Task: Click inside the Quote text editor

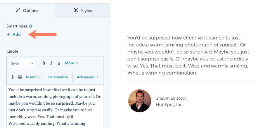Action: click(55, 106)
